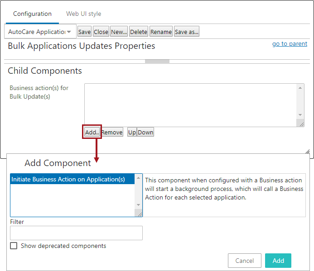Click the Close toolbar button

(101, 32)
